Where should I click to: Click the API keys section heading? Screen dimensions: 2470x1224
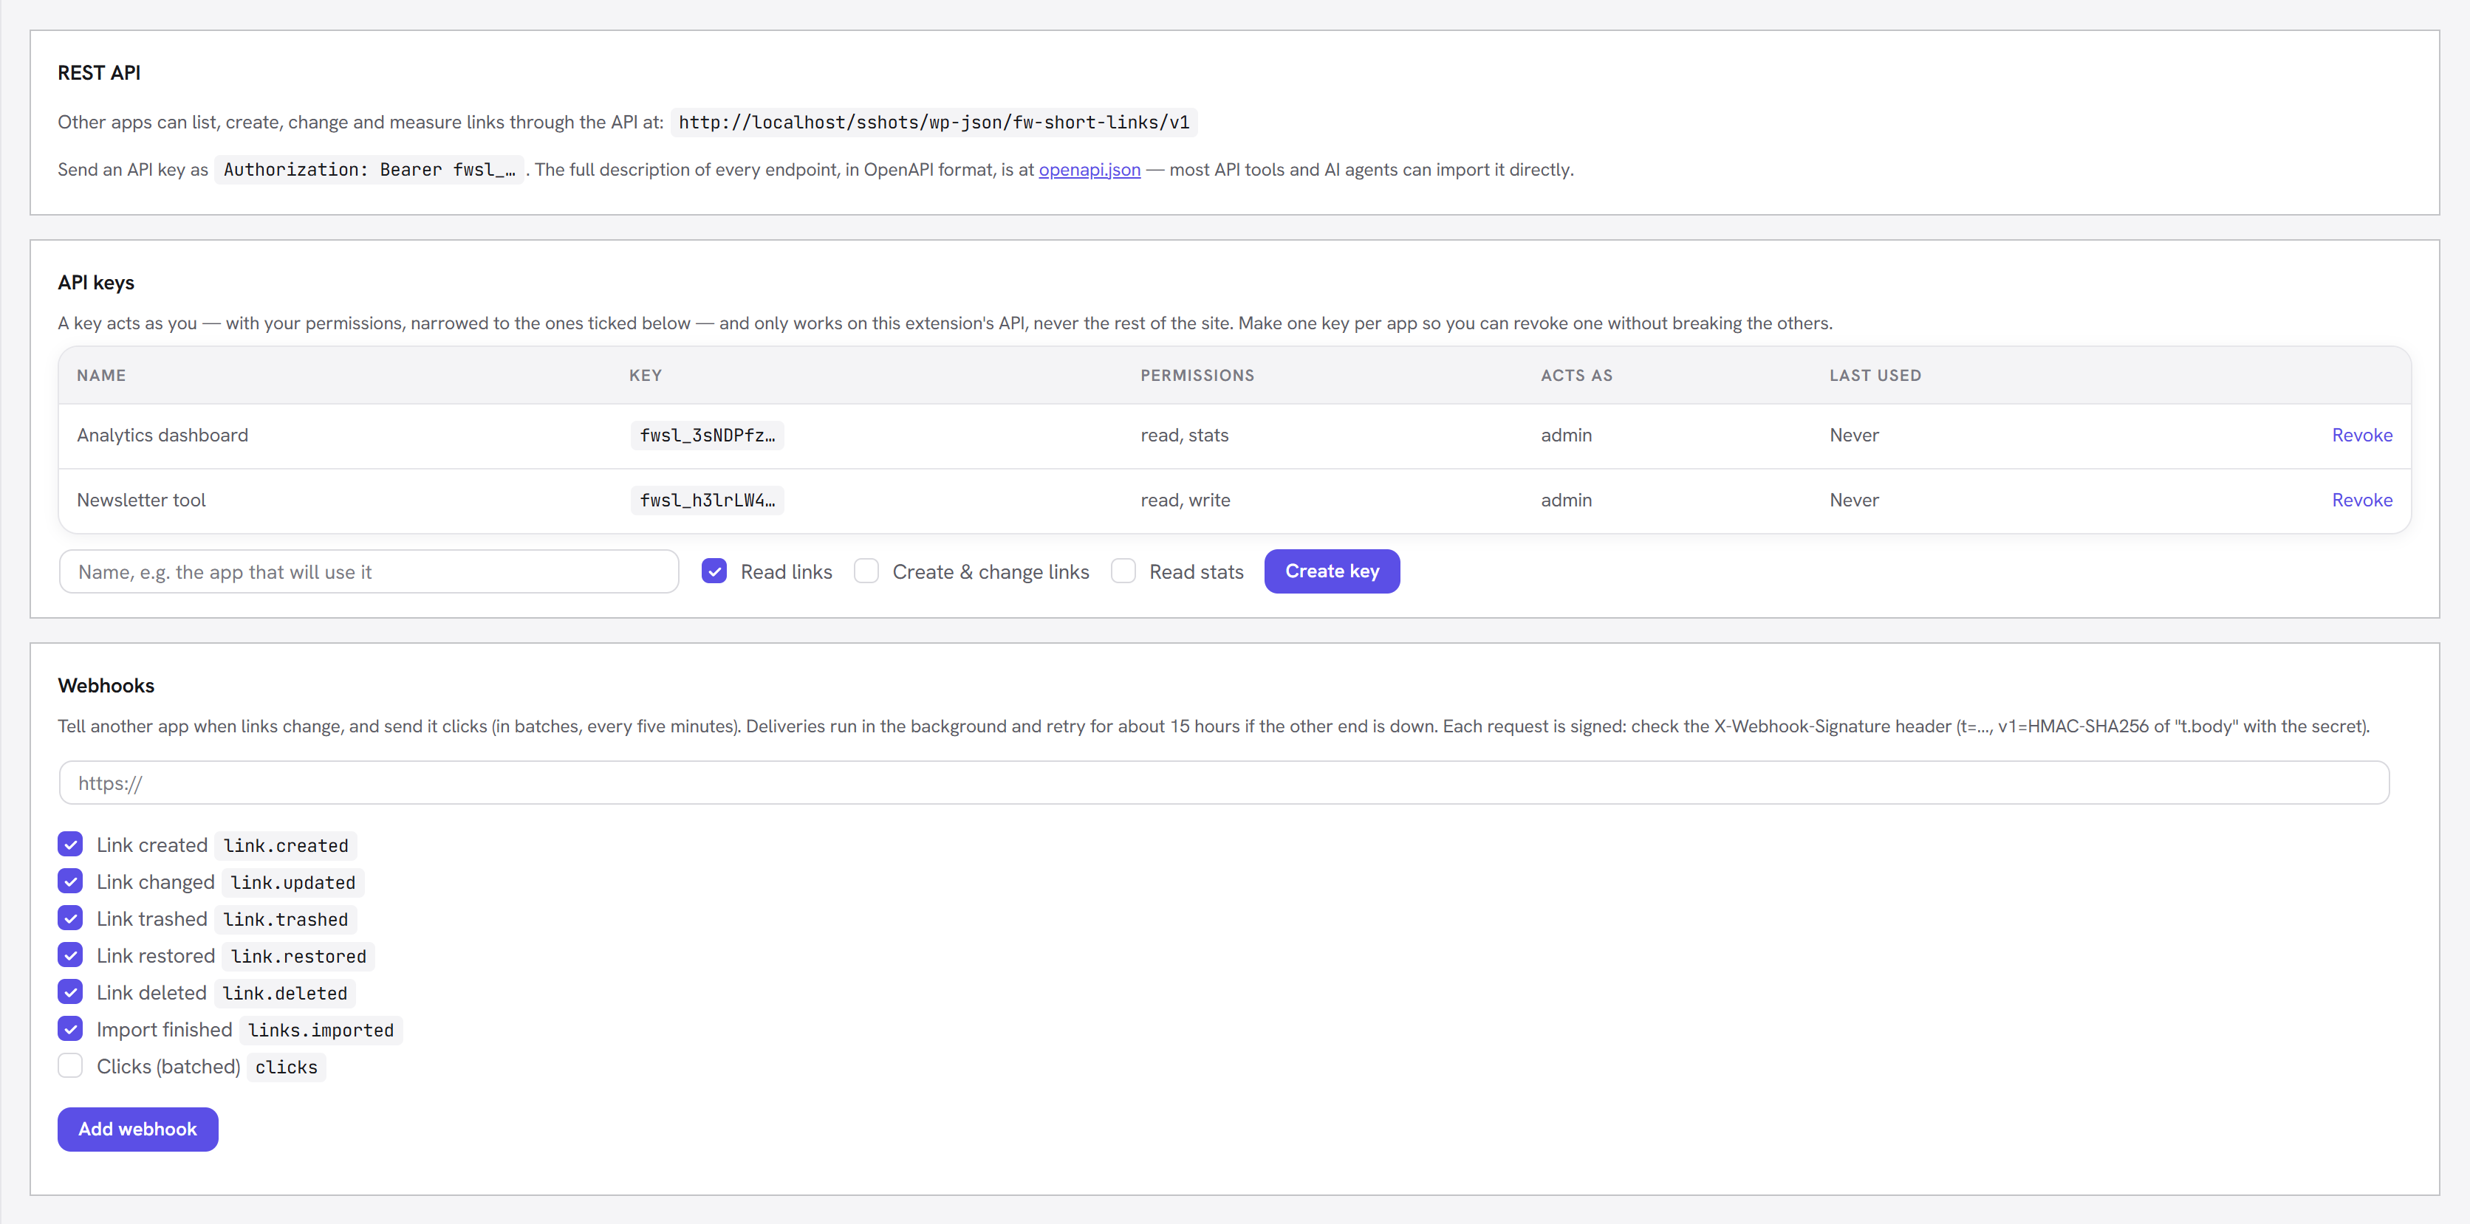pos(96,282)
